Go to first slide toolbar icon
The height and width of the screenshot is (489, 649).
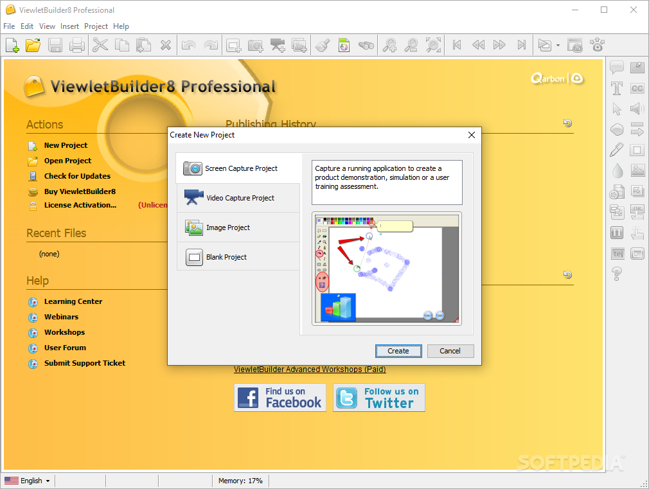pyautogui.click(x=456, y=45)
